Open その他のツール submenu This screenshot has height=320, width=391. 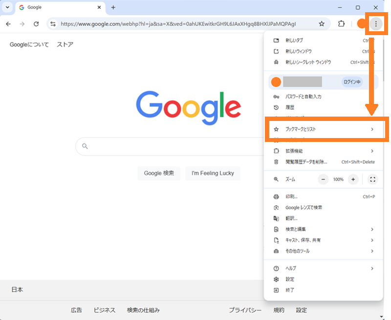point(324,251)
